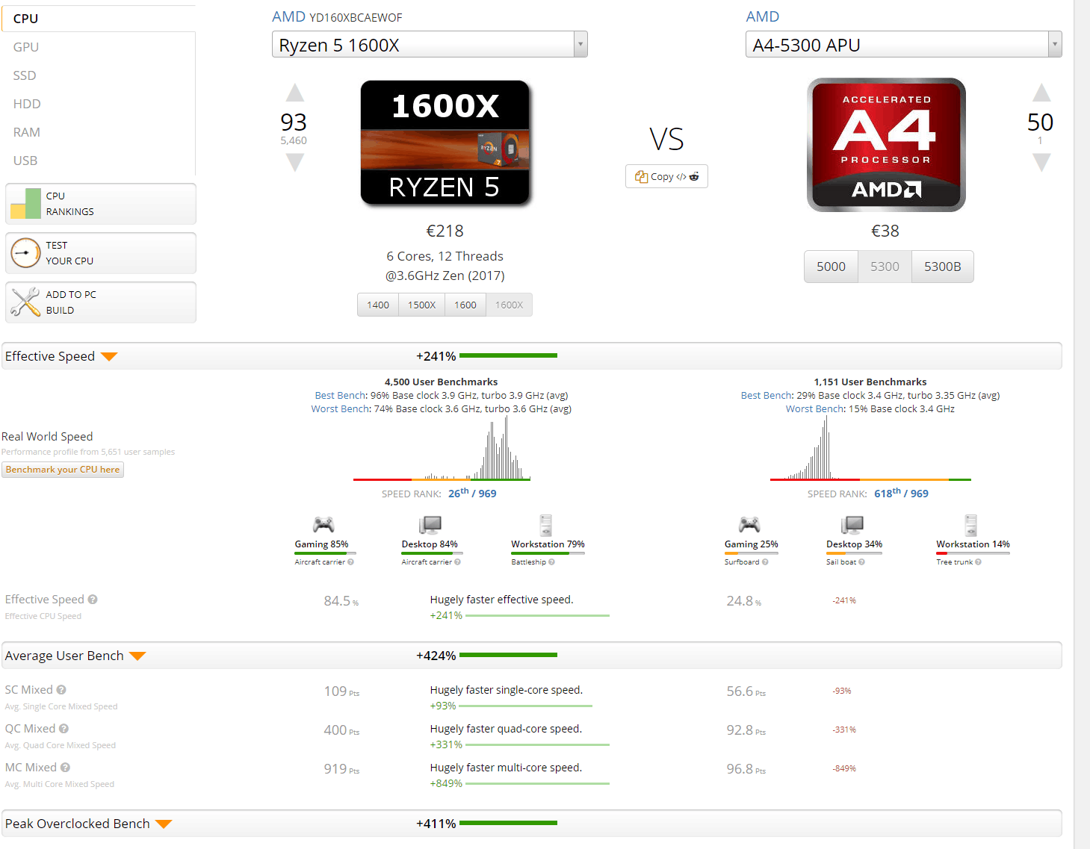Upvote the Ryzen 5 1600X
The image size is (1090, 849).
[x=295, y=93]
